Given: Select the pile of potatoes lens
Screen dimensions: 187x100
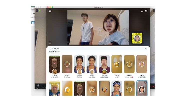Looking at the screenshot, I should click(x=92, y=88).
